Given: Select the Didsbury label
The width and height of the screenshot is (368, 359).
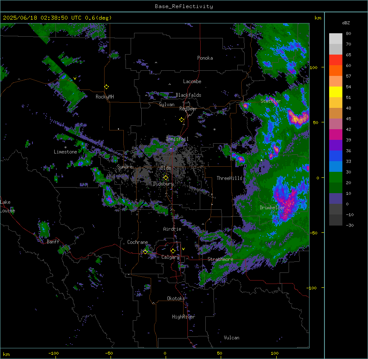Looking at the screenshot, I should click(x=164, y=184).
